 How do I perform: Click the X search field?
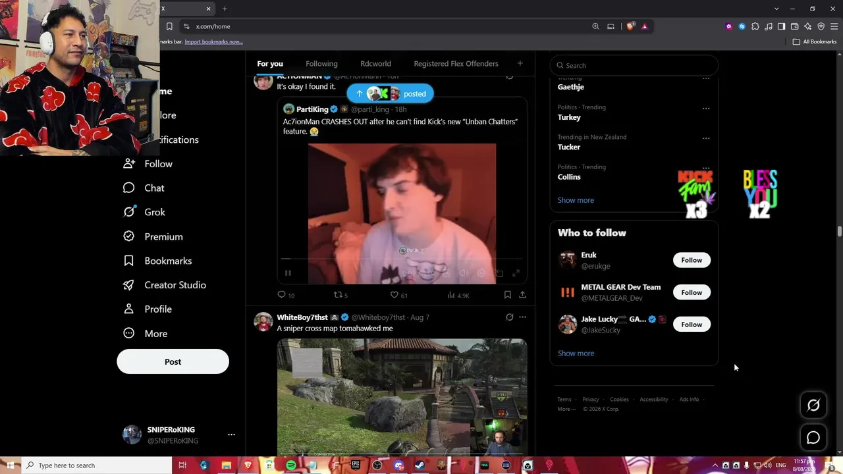pyautogui.click(x=634, y=65)
